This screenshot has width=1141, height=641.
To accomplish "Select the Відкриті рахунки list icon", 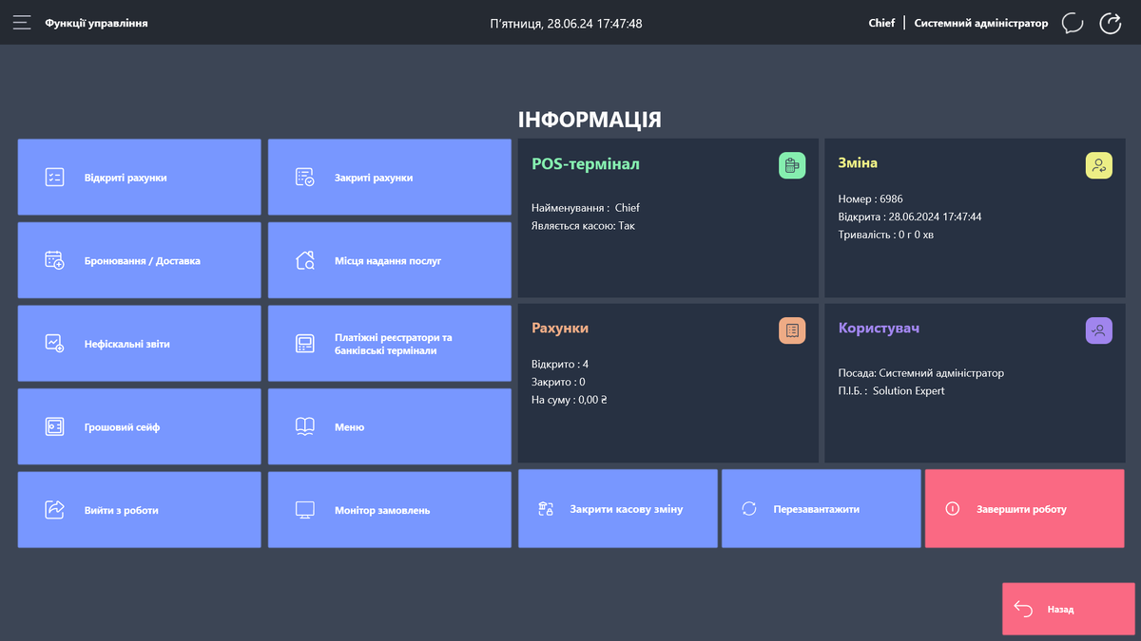I will point(55,177).
